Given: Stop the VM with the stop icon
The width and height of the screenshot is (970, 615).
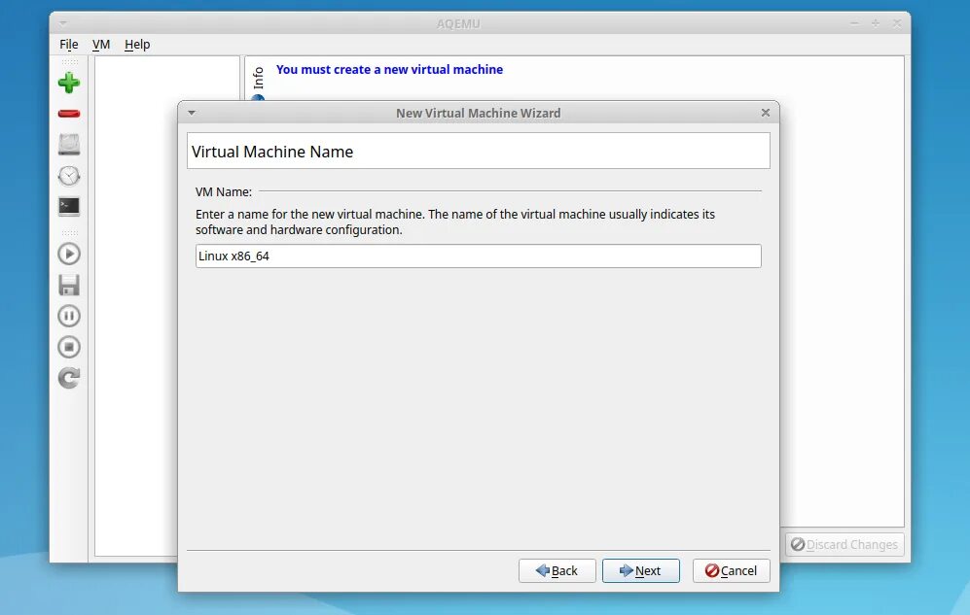Looking at the screenshot, I should point(69,347).
